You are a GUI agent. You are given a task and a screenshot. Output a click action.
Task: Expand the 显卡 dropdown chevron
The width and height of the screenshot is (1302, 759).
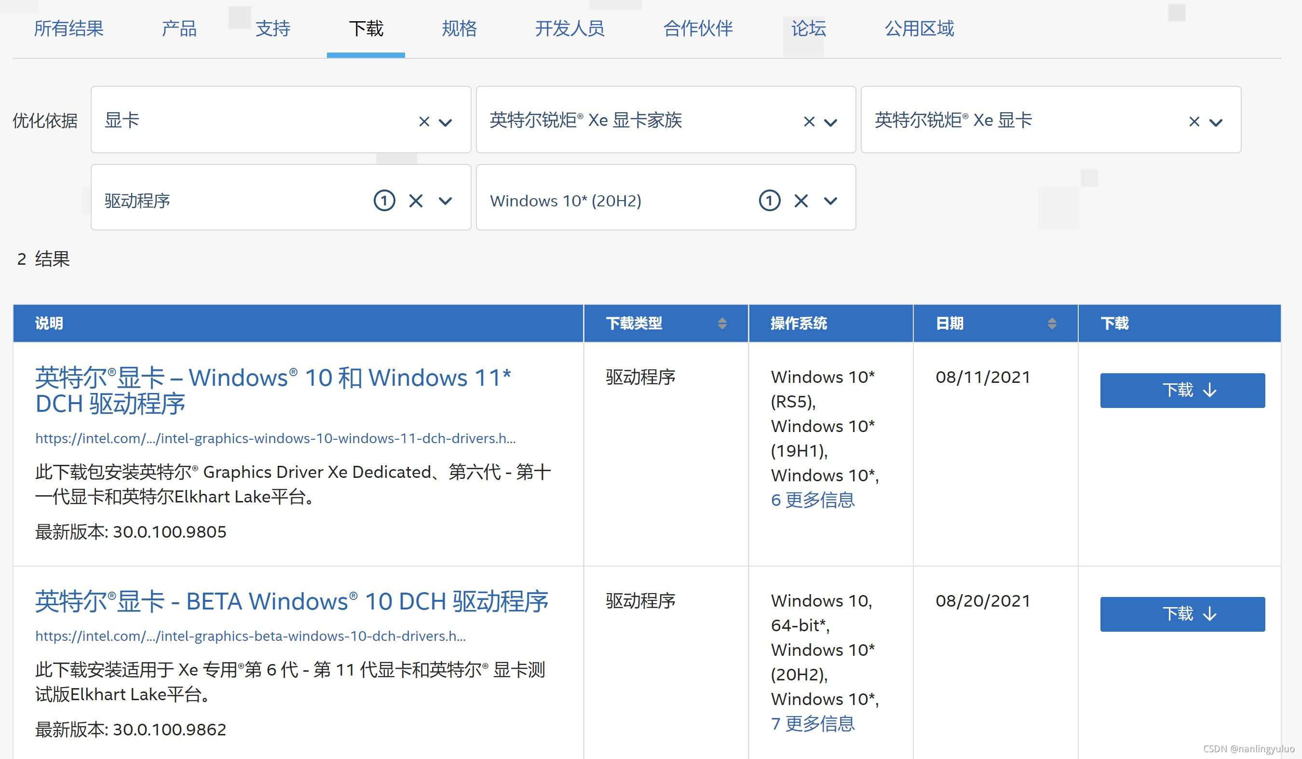[x=446, y=122]
